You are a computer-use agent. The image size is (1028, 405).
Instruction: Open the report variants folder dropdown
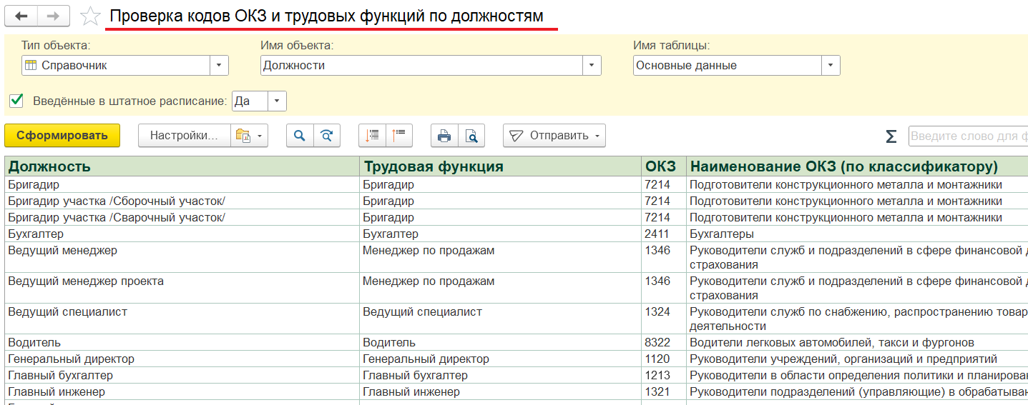pyautogui.click(x=249, y=136)
